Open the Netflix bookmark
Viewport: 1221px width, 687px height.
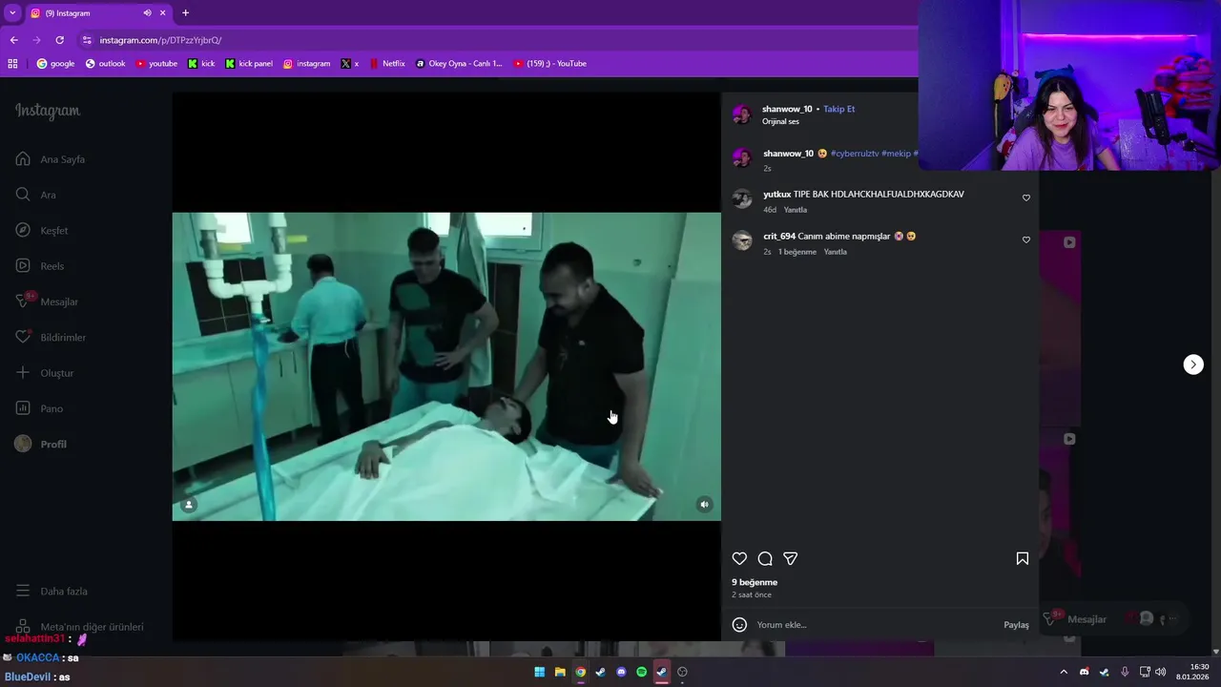click(x=387, y=64)
